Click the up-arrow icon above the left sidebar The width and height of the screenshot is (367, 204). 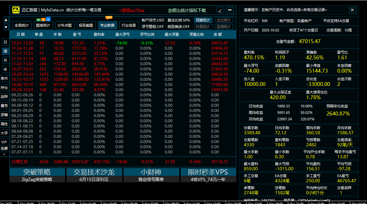[x=6, y=20]
